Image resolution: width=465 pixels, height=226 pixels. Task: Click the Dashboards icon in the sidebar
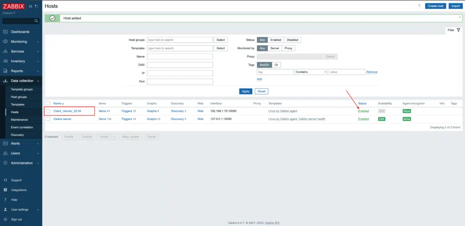click(5, 32)
